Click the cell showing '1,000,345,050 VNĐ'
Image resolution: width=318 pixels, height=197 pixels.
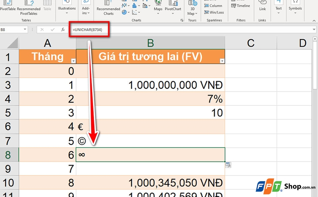pos(151,182)
